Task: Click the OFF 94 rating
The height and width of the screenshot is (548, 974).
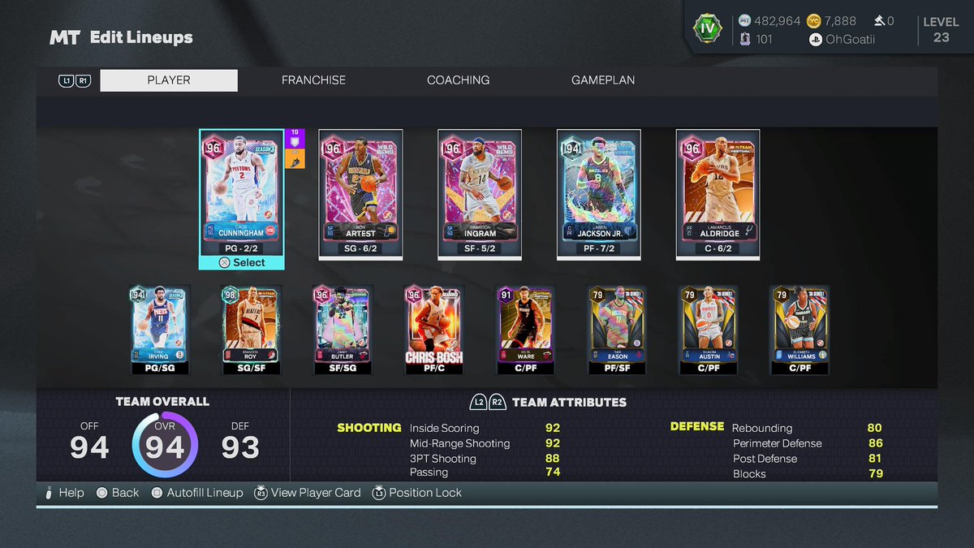Action: pos(89,441)
